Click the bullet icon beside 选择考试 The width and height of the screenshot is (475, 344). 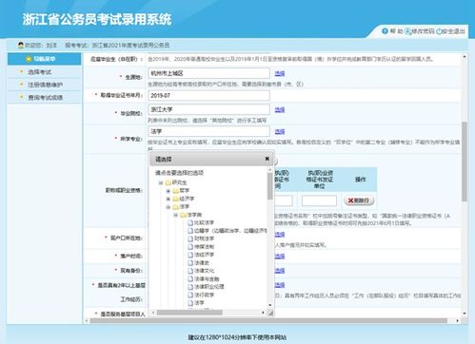pos(22,72)
